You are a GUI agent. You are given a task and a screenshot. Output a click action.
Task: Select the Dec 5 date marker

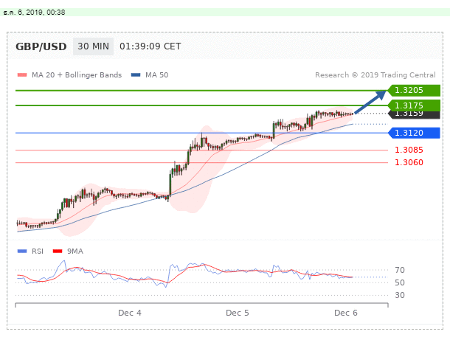coord(238,313)
